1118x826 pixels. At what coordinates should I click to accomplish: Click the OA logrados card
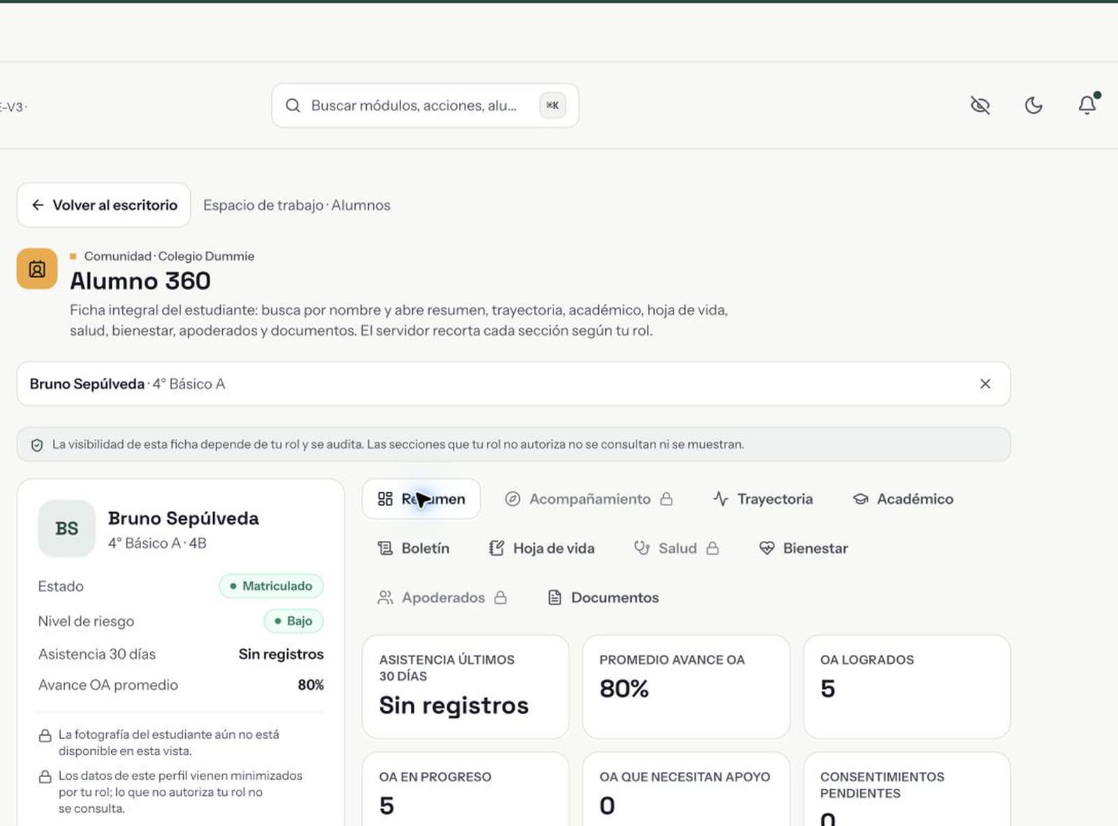point(907,686)
